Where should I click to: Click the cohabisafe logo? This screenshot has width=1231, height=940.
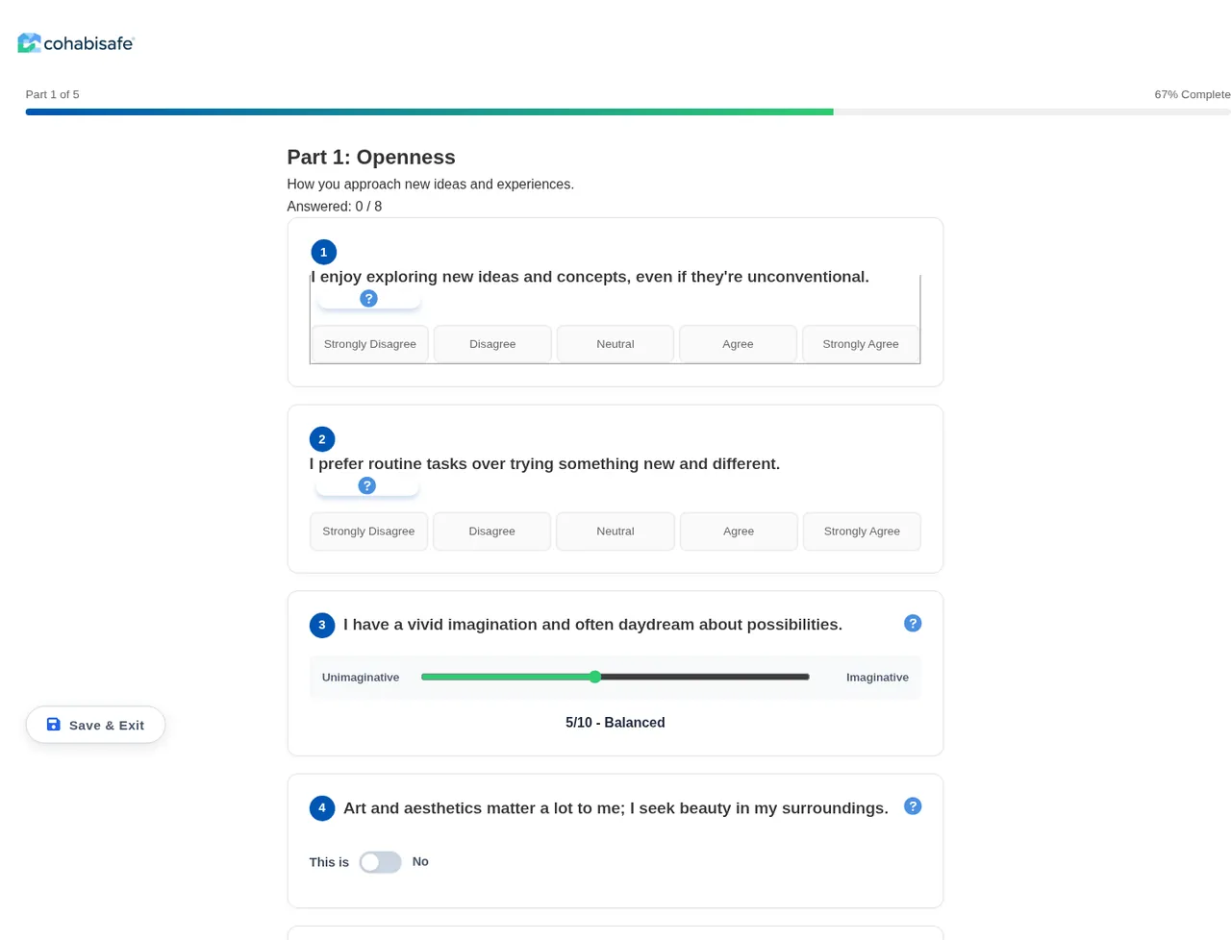(x=76, y=42)
